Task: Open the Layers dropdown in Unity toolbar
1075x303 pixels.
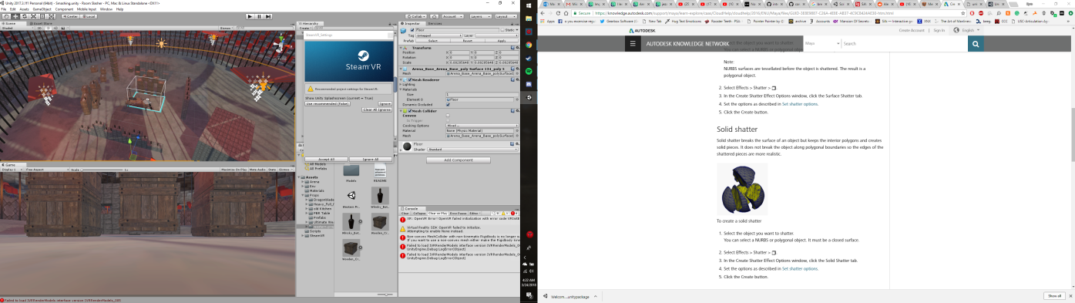Action: click(x=480, y=16)
